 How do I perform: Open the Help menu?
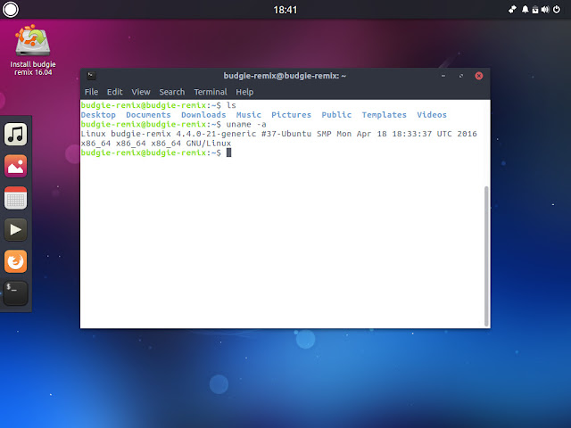pyautogui.click(x=244, y=92)
